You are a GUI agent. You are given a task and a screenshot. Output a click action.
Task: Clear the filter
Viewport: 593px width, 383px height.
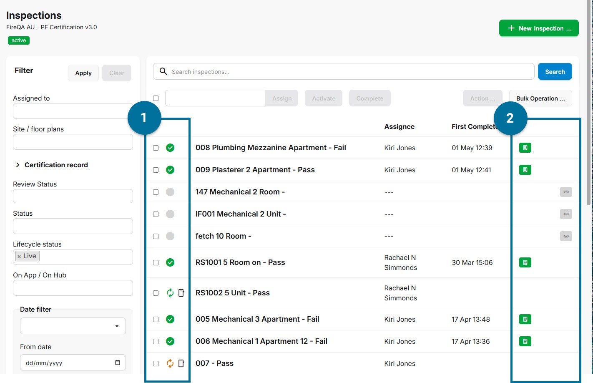click(x=117, y=73)
